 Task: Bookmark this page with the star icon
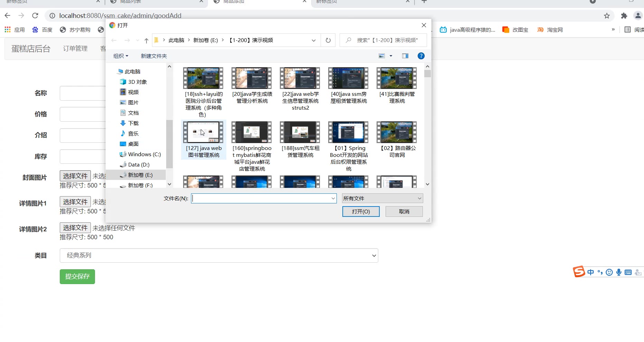pyautogui.click(x=607, y=16)
